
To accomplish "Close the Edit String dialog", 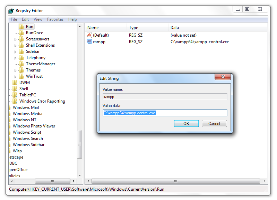I will point(223,77).
